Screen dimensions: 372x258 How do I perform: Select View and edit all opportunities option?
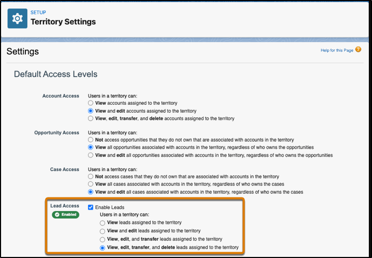(x=91, y=155)
